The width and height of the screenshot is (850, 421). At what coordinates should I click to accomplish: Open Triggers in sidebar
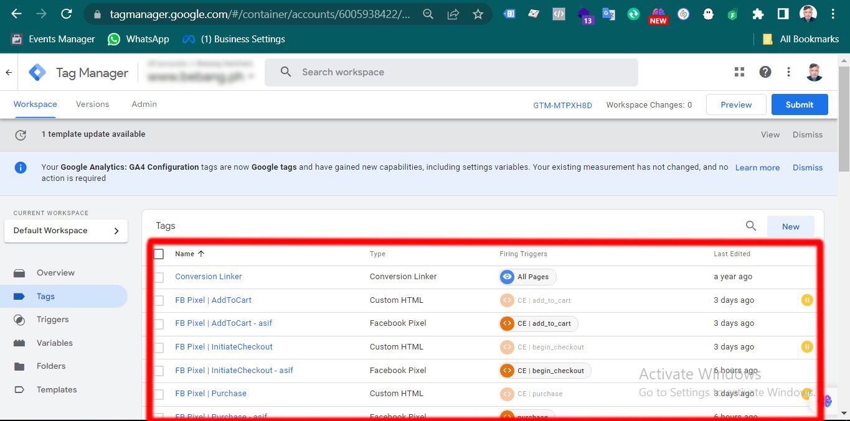[52, 320]
